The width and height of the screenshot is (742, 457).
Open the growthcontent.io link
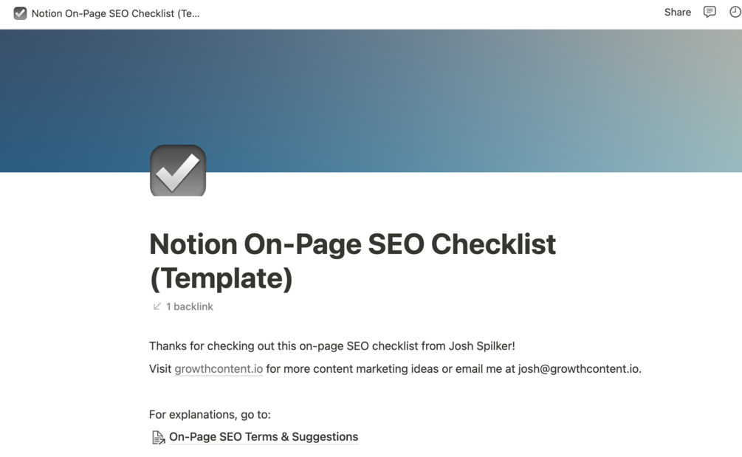pyautogui.click(x=219, y=368)
